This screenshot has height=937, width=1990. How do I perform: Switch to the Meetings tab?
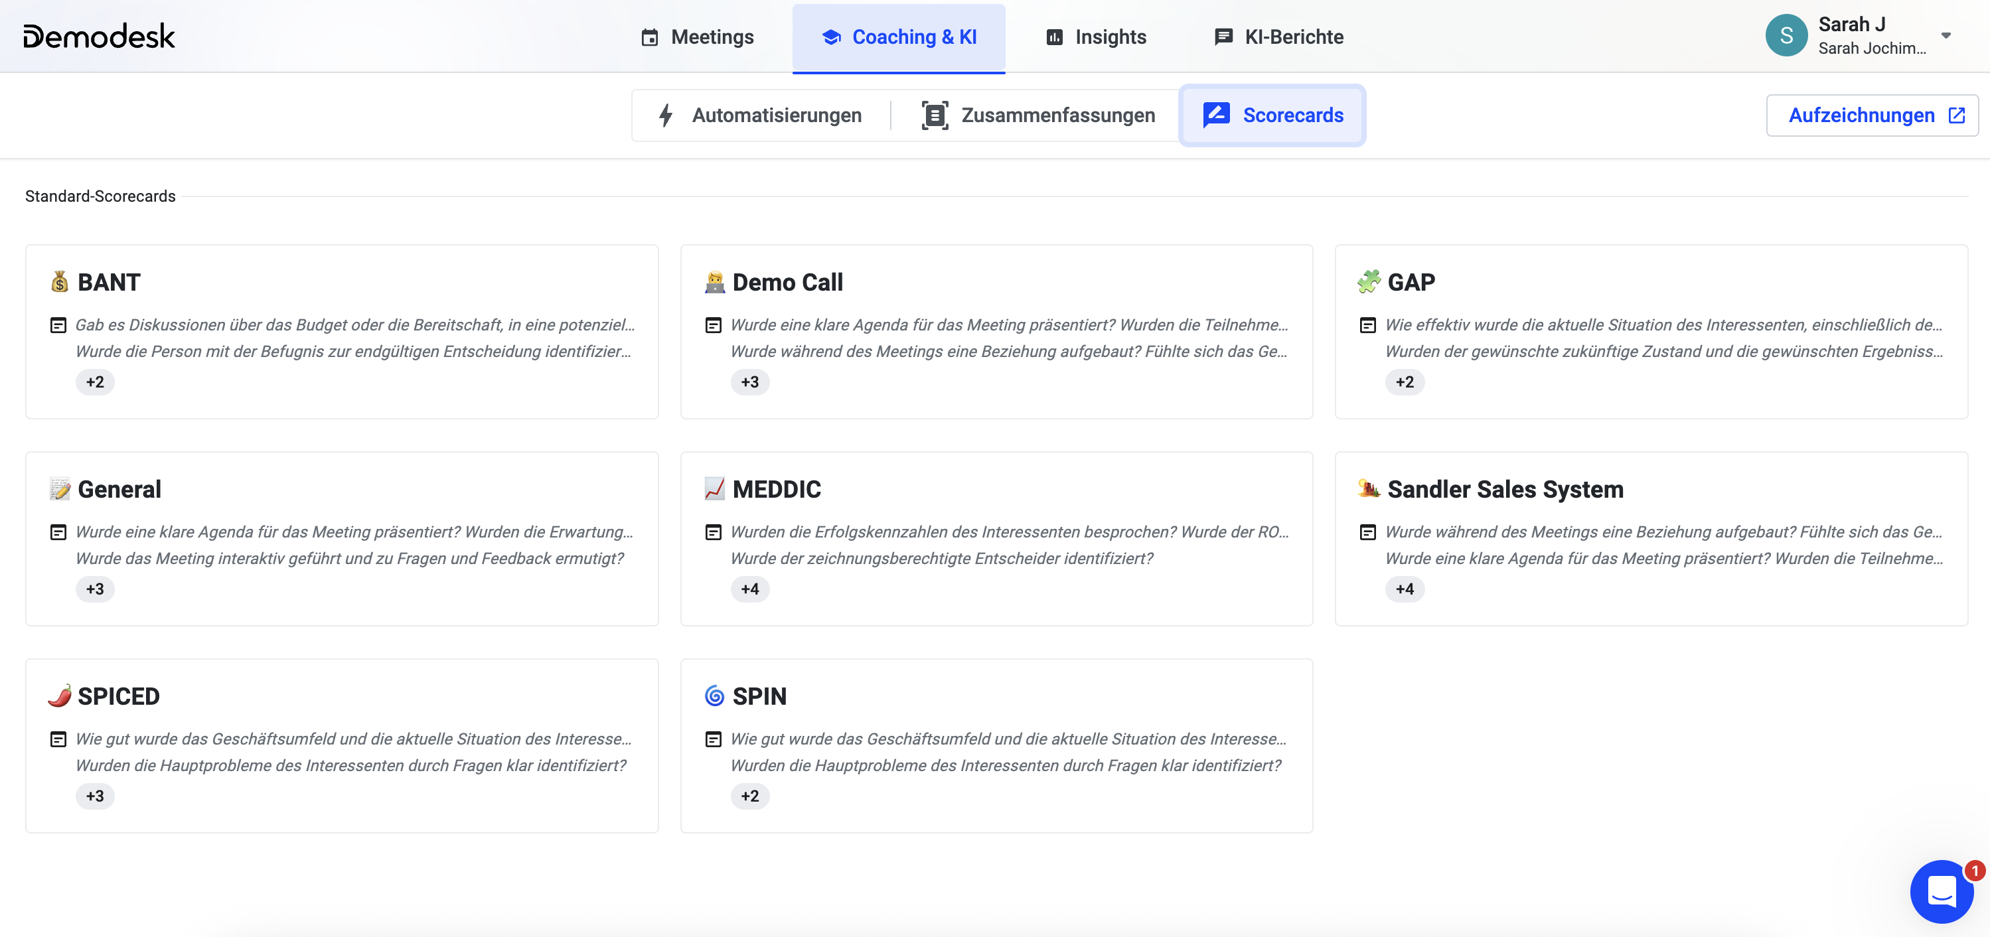(x=697, y=37)
